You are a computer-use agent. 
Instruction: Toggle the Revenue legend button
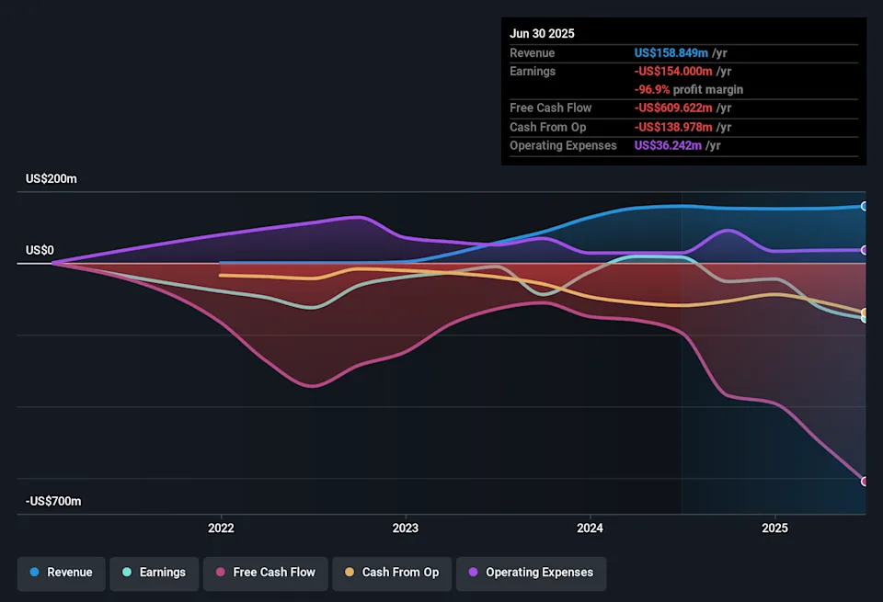[61, 573]
